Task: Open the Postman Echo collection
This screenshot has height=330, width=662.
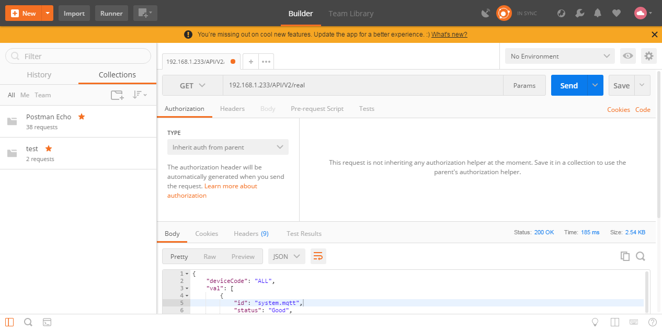Action: [x=78, y=121]
